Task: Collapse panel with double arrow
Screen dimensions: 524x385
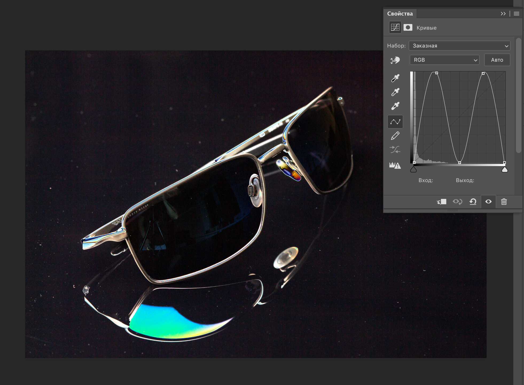Action: point(503,14)
